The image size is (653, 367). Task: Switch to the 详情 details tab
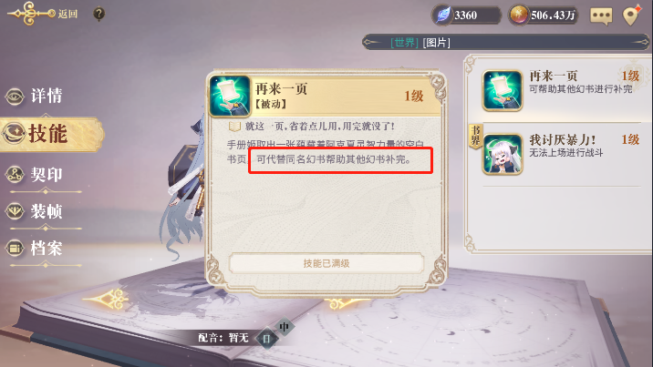[35, 96]
